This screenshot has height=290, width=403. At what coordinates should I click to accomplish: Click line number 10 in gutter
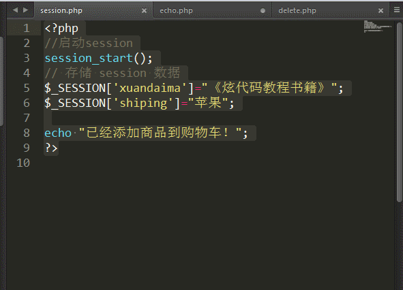click(23, 163)
